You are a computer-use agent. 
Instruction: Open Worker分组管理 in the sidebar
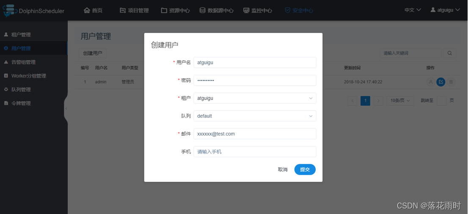[34, 76]
